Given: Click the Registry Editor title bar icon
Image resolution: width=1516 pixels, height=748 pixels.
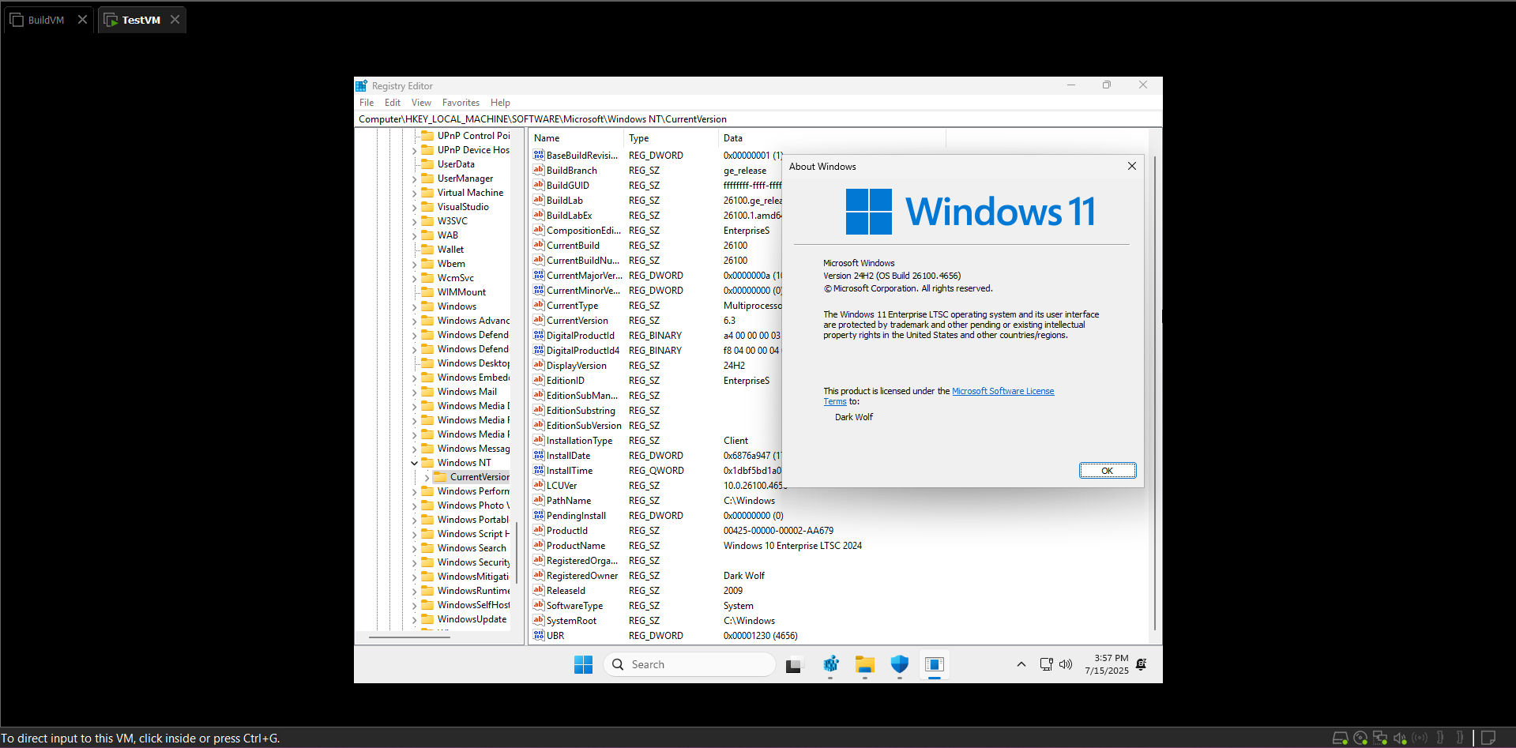Looking at the screenshot, I should (x=361, y=85).
